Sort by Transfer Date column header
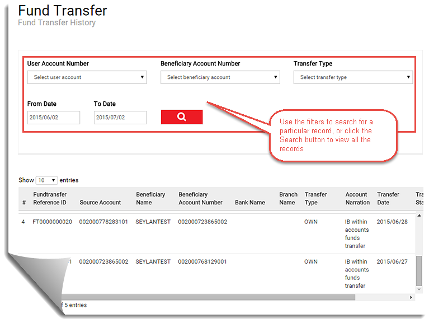The height and width of the screenshot is (323, 429). [x=388, y=199]
